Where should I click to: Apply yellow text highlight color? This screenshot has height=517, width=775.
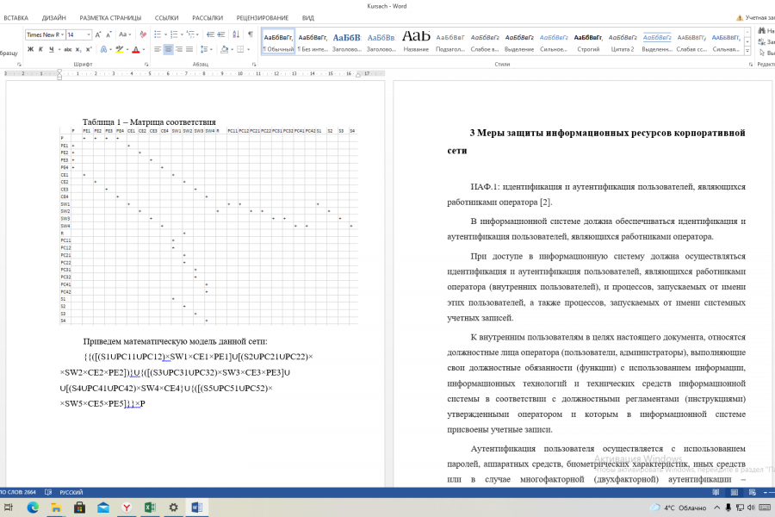click(x=119, y=49)
